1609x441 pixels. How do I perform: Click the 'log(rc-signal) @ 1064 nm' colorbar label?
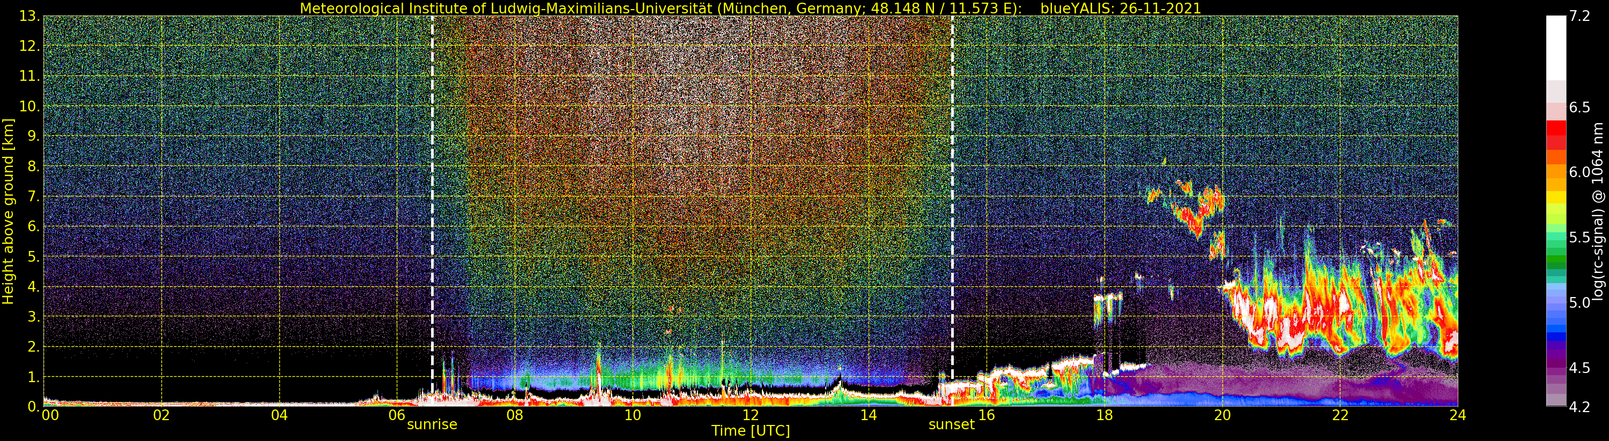1598,211
